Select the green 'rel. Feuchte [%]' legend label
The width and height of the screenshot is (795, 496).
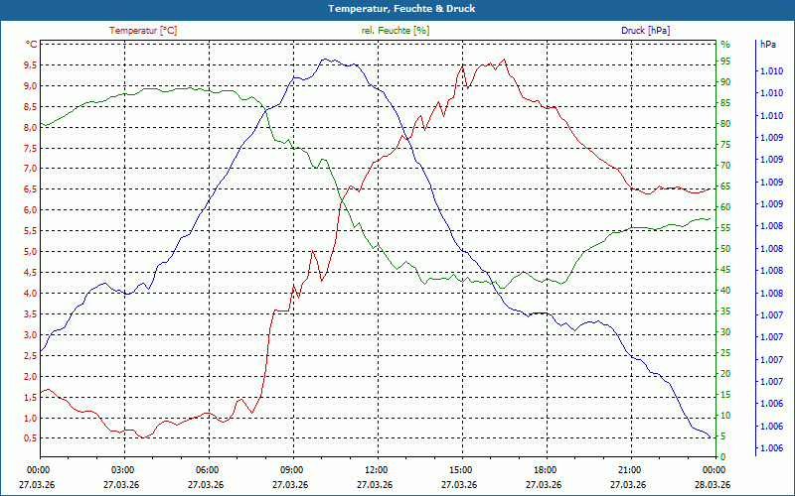396,31
